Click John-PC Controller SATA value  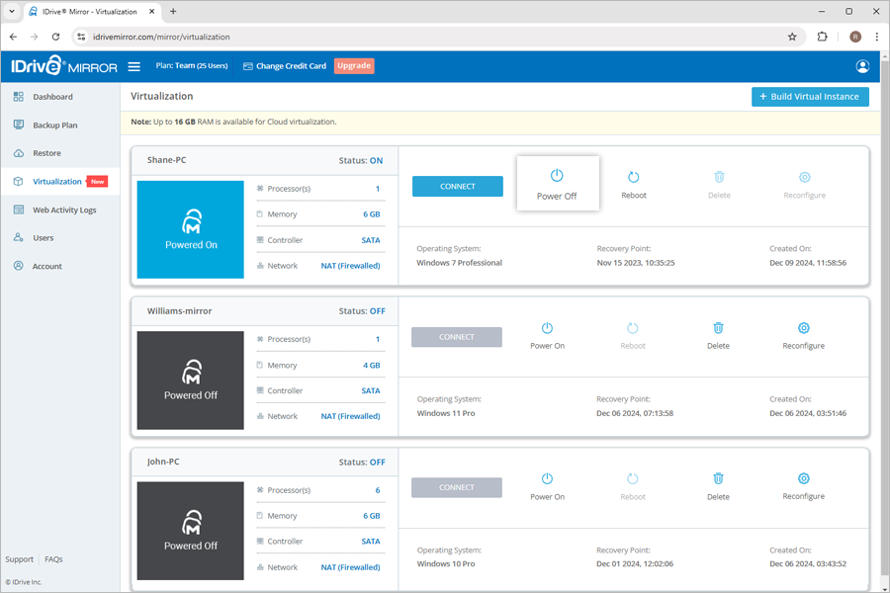pyautogui.click(x=371, y=542)
